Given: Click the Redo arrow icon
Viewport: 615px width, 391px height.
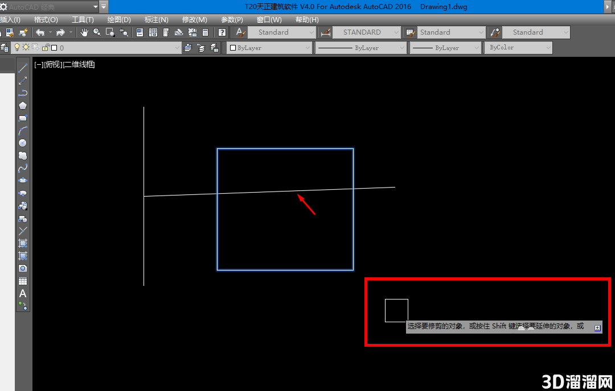Looking at the screenshot, I should pos(60,32).
